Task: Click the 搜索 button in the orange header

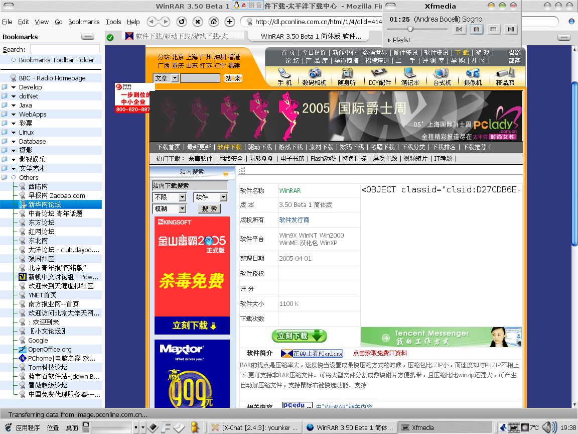Action: click(x=233, y=78)
